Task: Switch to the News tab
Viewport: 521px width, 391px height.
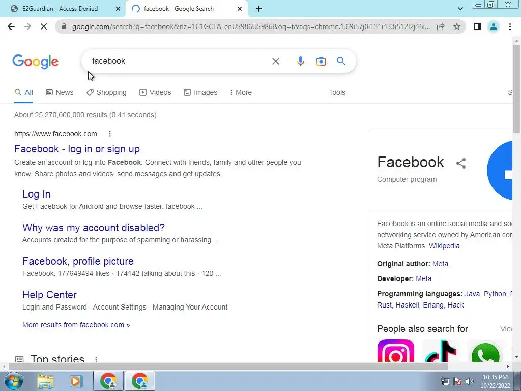Action: coord(60,92)
